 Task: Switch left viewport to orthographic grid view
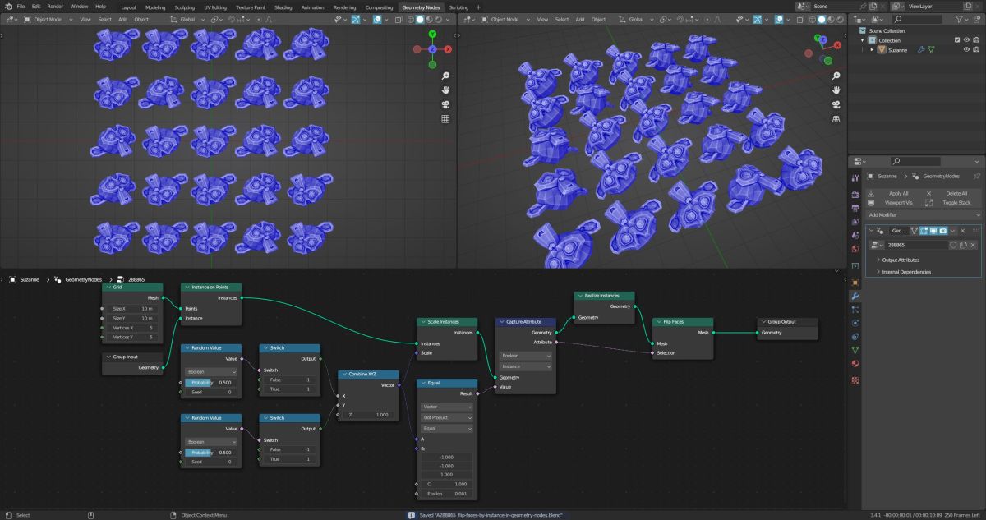tap(445, 119)
